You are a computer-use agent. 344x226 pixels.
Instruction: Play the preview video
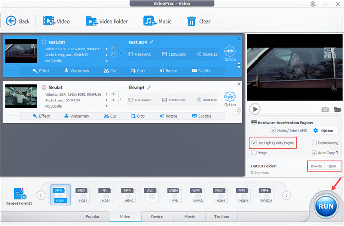pyautogui.click(x=255, y=109)
